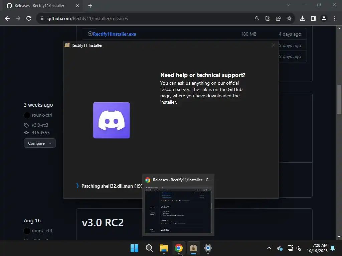The height and width of the screenshot is (256, 342).
Task: Reload the GitHub releases page
Action: point(29,19)
